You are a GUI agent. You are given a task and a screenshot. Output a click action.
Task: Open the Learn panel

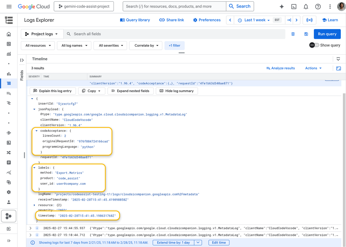point(330,20)
